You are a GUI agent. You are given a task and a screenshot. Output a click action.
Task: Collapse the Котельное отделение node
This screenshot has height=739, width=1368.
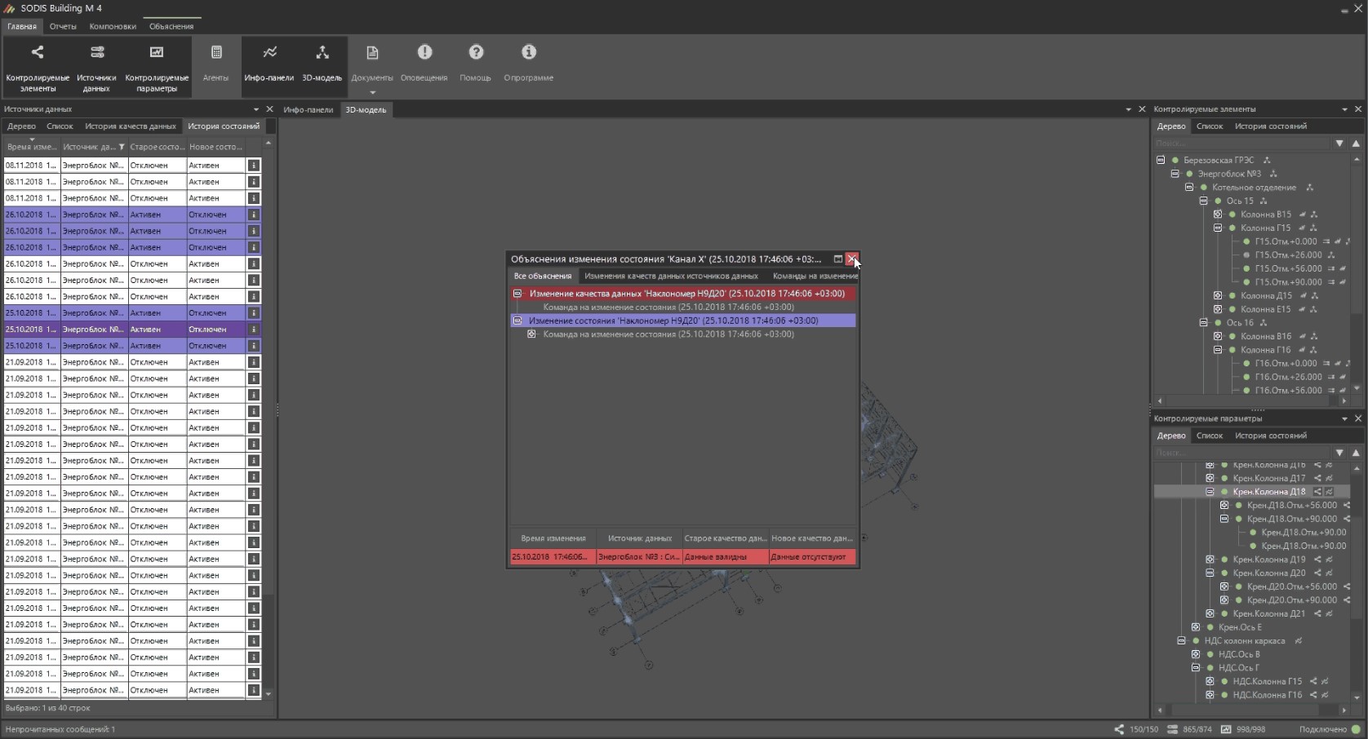click(x=1189, y=188)
